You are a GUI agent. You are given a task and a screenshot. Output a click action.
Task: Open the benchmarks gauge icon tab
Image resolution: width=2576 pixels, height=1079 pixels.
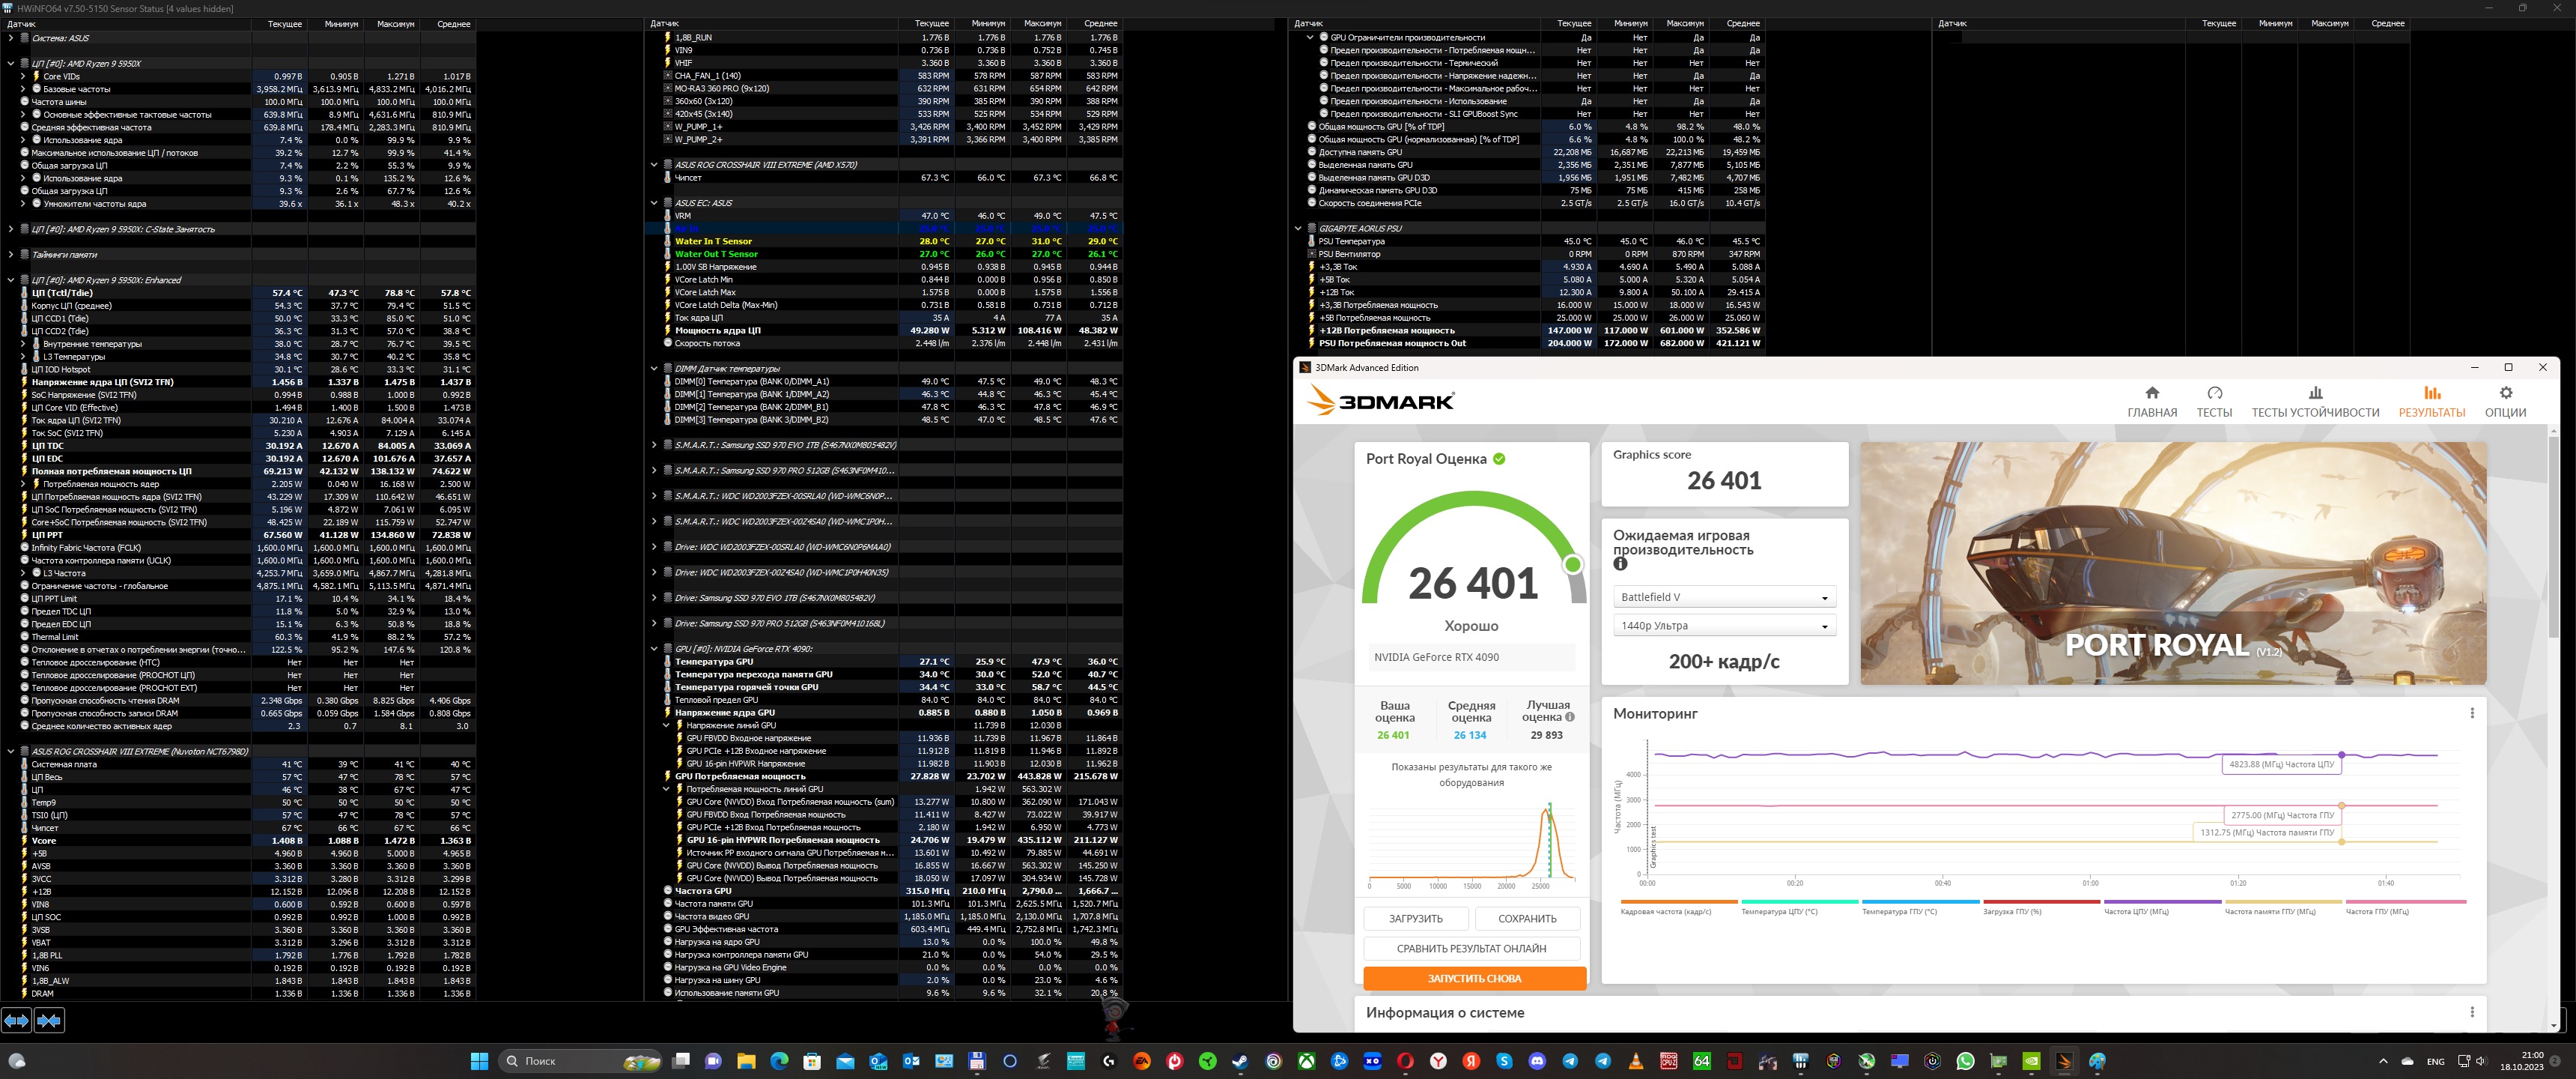point(2214,393)
